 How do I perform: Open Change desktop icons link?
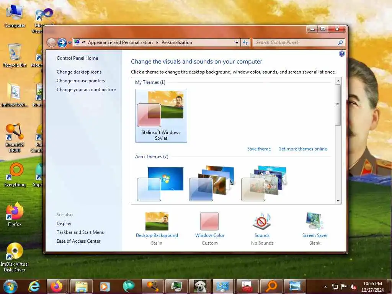[x=79, y=72]
